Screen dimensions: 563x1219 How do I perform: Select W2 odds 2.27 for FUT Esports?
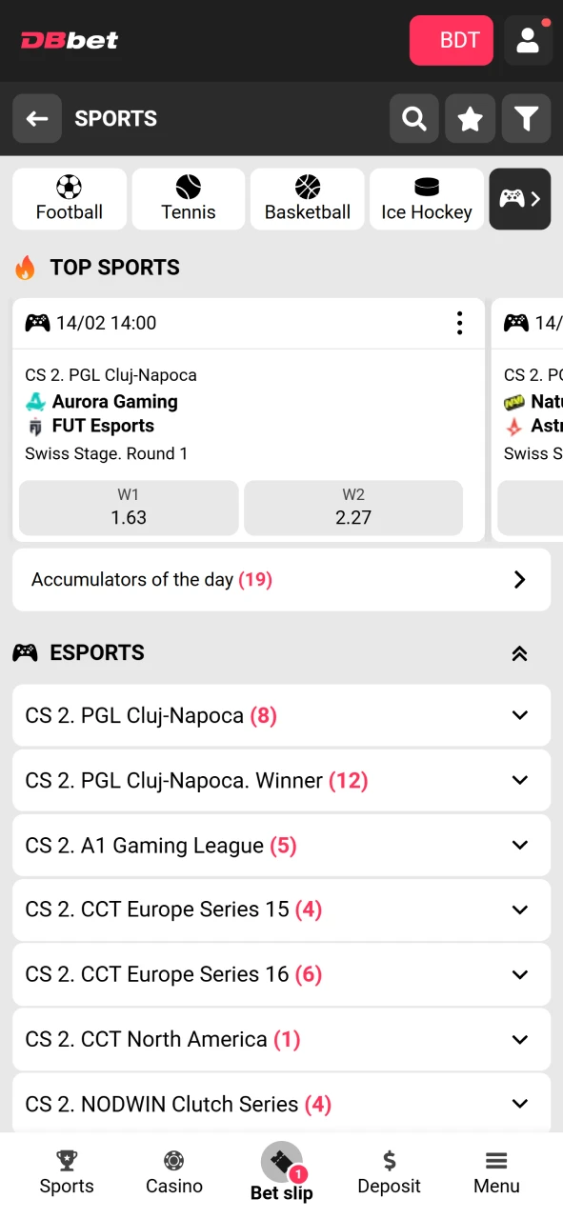353,508
